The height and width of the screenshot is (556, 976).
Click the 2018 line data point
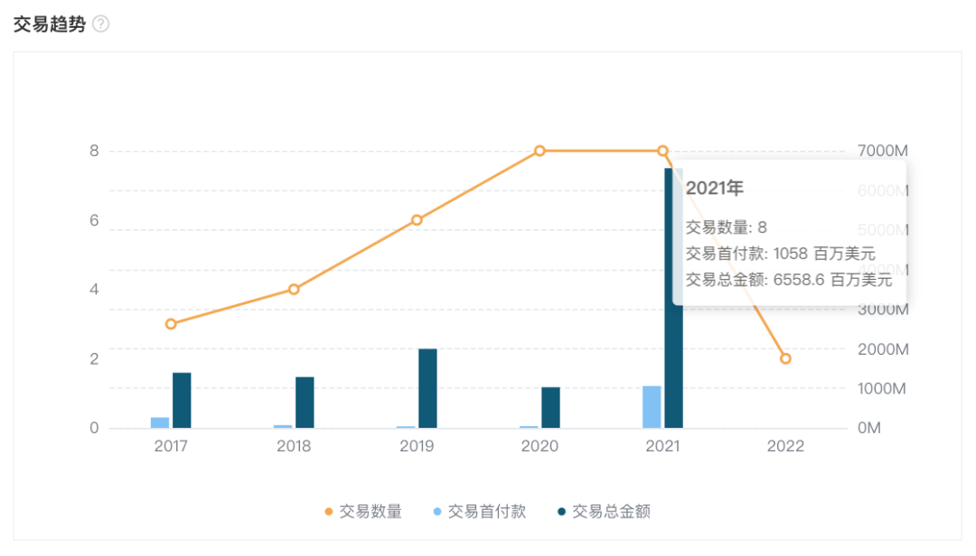pos(294,289)
